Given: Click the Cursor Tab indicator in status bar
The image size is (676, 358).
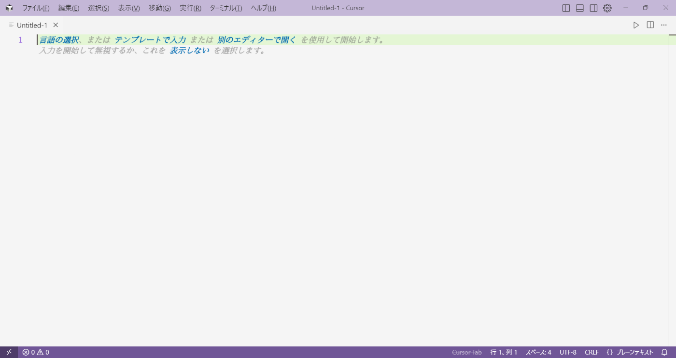Looking at the screenshot, I should [x=466, y=352].
